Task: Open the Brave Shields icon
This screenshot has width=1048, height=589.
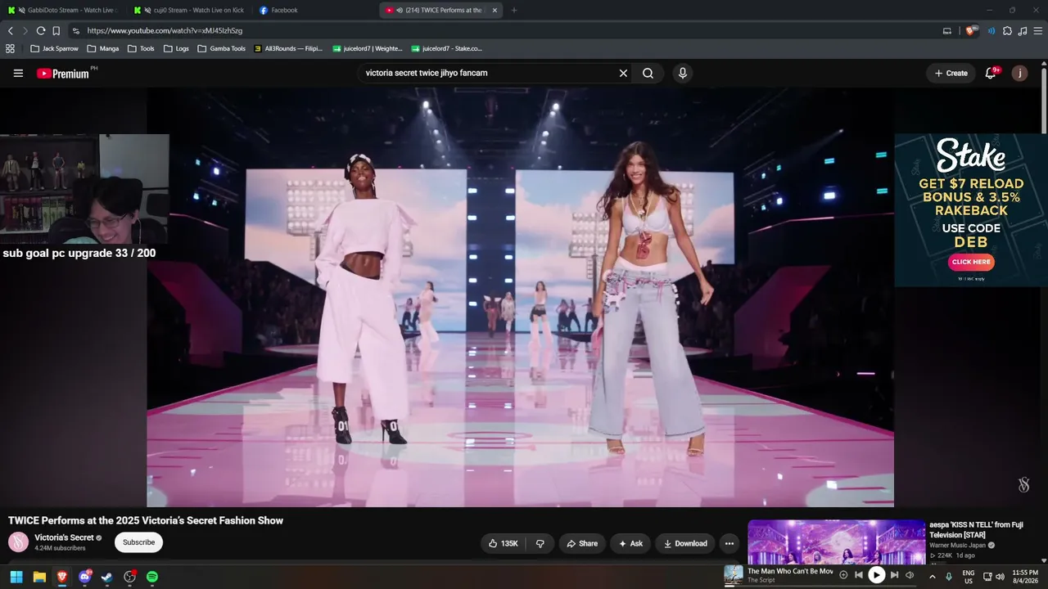Action: tap(971, 31)
